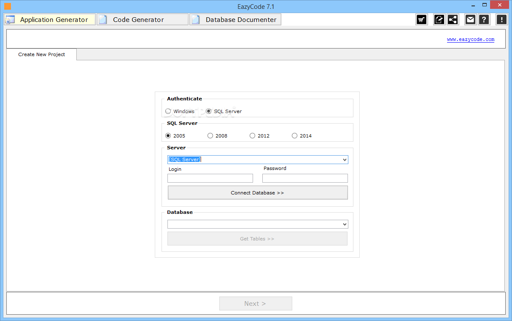The width and height of the screenshot is (512, 321).
Task: Click the Connect Database >> button
Action: [x=258, y=193]
